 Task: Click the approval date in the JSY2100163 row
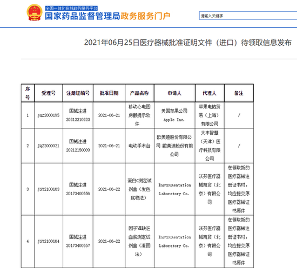tap(109, 189)
